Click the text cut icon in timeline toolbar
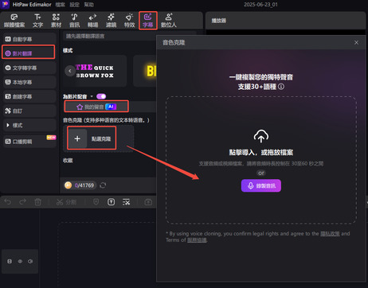 click(x=127, y=202)
